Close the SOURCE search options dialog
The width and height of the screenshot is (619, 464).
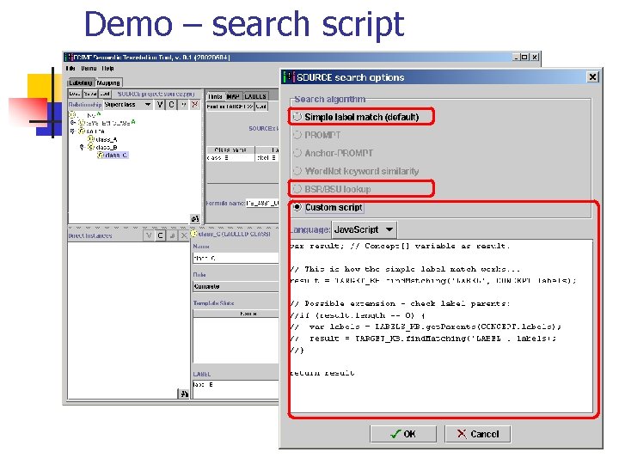(592, 77)
